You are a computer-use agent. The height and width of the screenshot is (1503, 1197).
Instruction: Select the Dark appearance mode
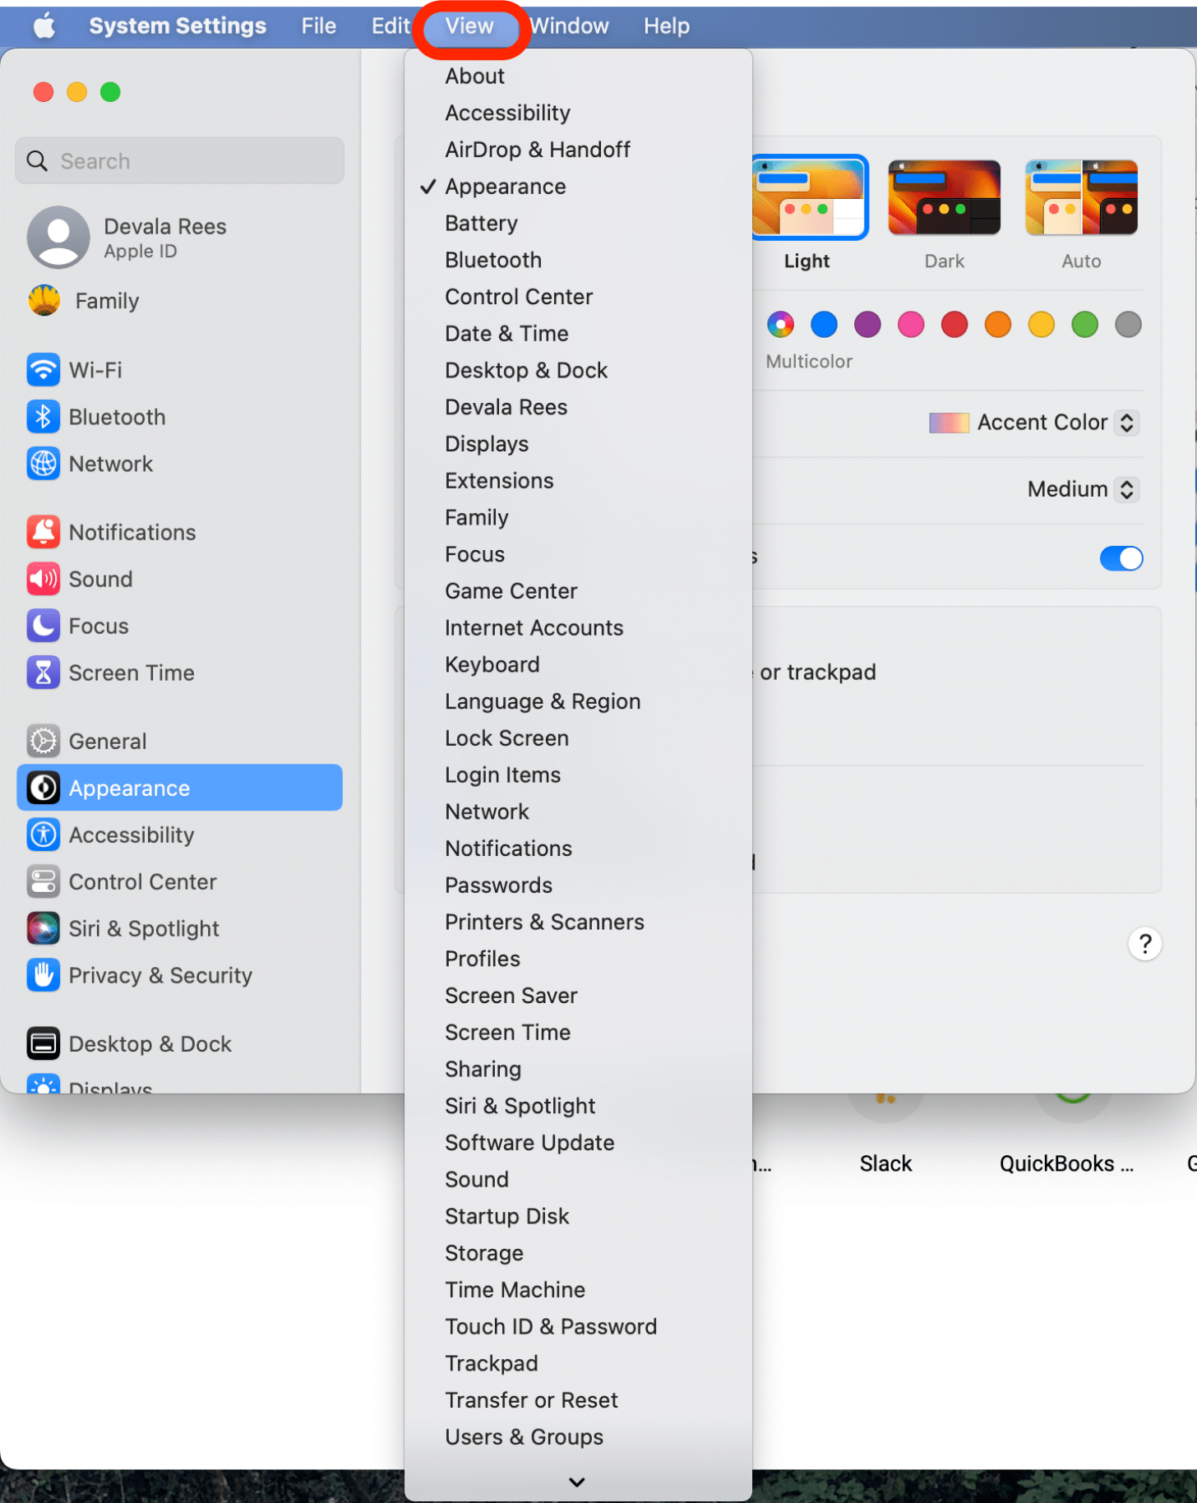(944, 198)
